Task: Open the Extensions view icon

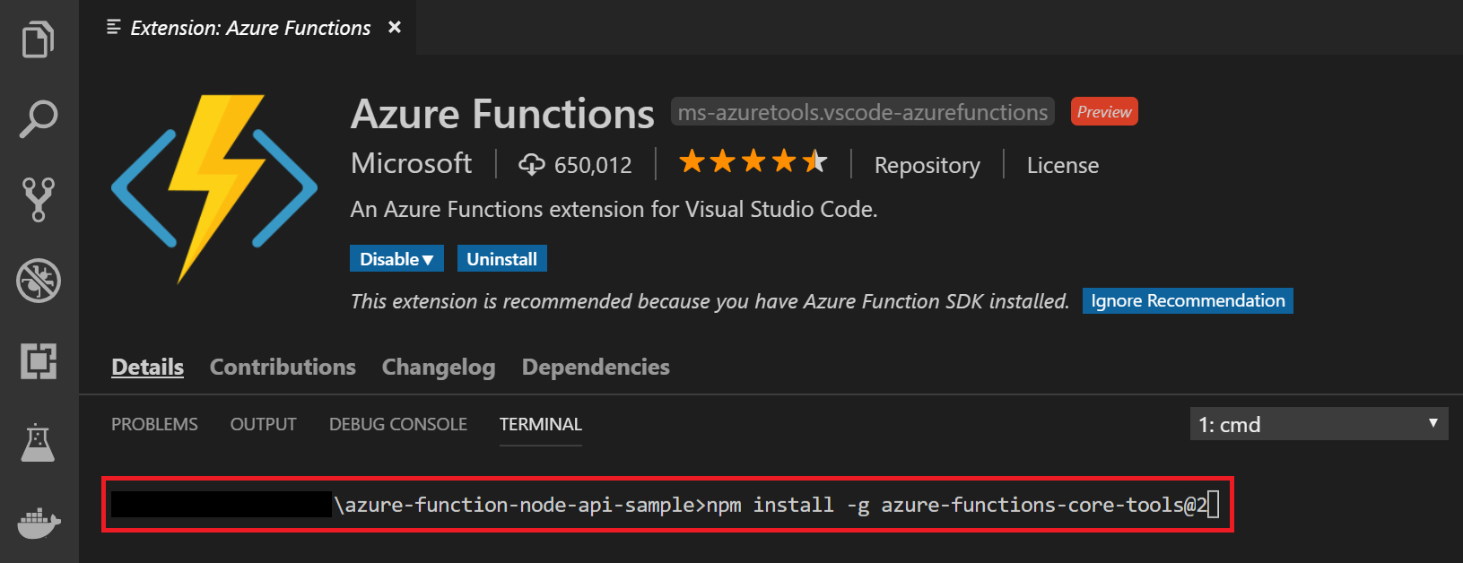Action: coord(39,361)
